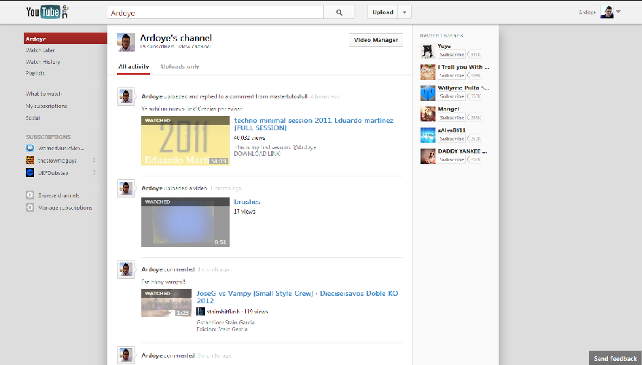642x365 pixels.
Task: Click the View channel link
Action: [x=195, y=47]
